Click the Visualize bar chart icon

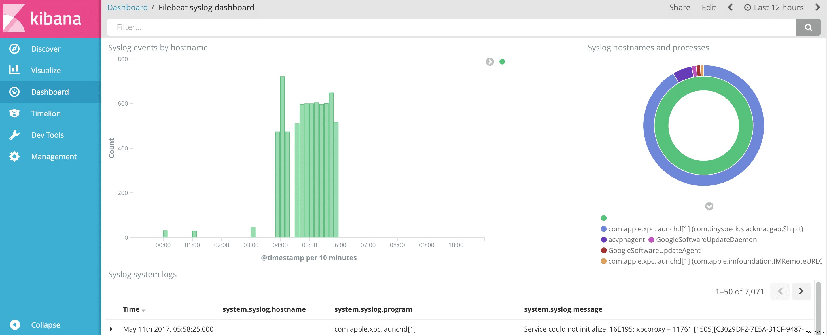14,70
